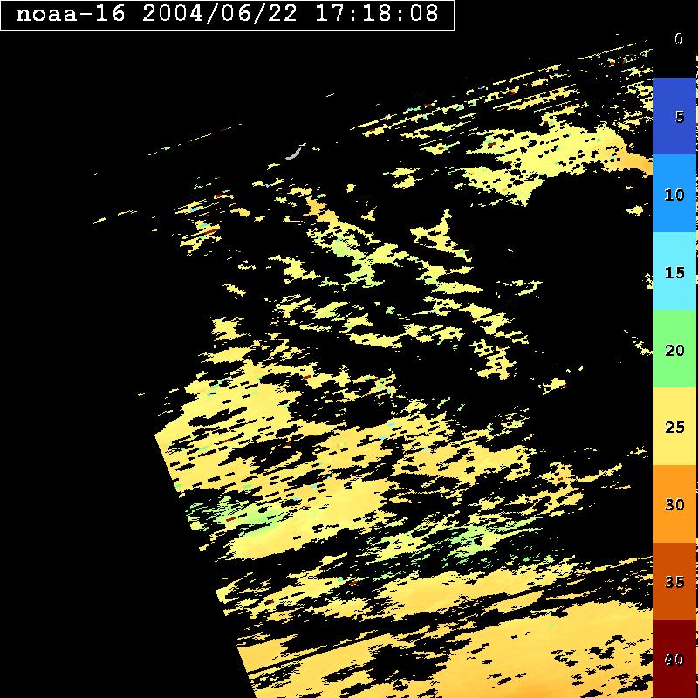Click the orange 30 color bar segment
The width and height of the screenshot is (698, 698).
pyautogui.click(x=674, y=504)
